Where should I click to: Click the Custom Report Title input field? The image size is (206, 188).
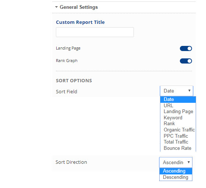pyautogui.click(x=95, y=32)
